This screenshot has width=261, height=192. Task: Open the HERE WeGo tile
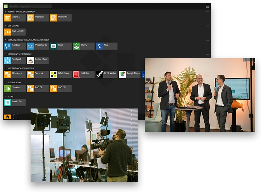tap(107, 74)
